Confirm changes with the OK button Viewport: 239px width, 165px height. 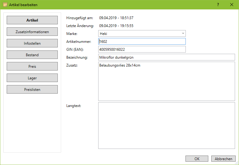[x=197, y=159]
